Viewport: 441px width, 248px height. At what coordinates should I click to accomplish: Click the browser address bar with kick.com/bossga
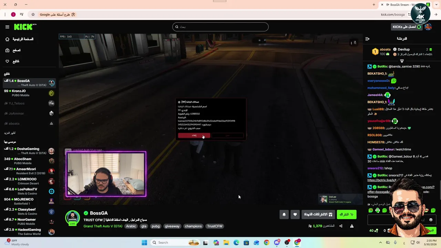tap(393, 14)
